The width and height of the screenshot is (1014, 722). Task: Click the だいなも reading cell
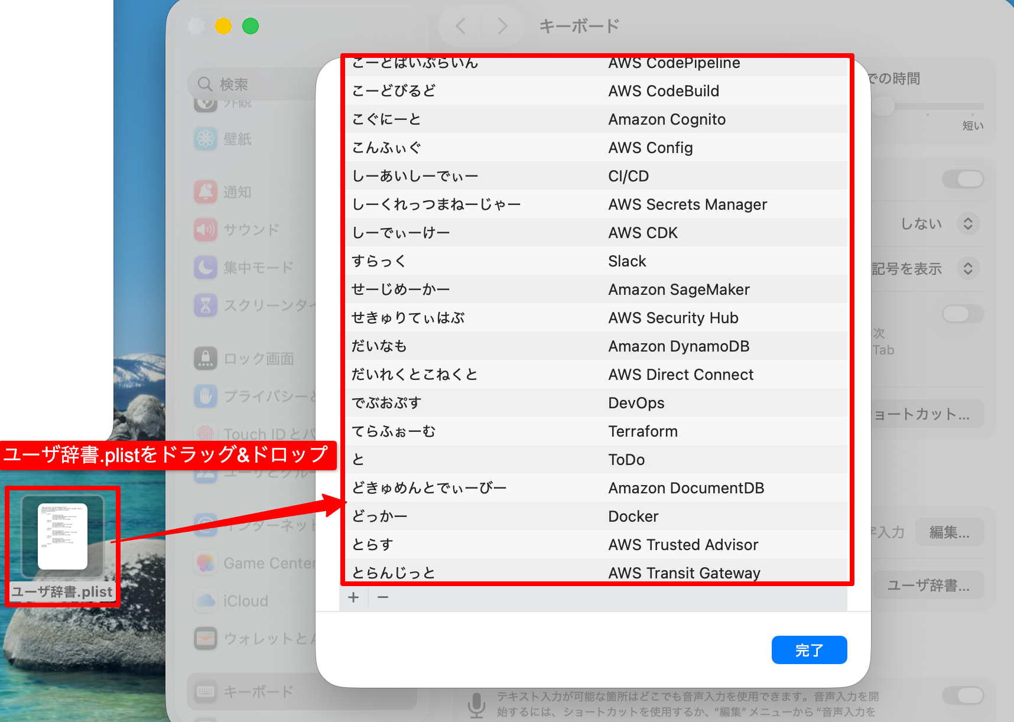point(379,346)
